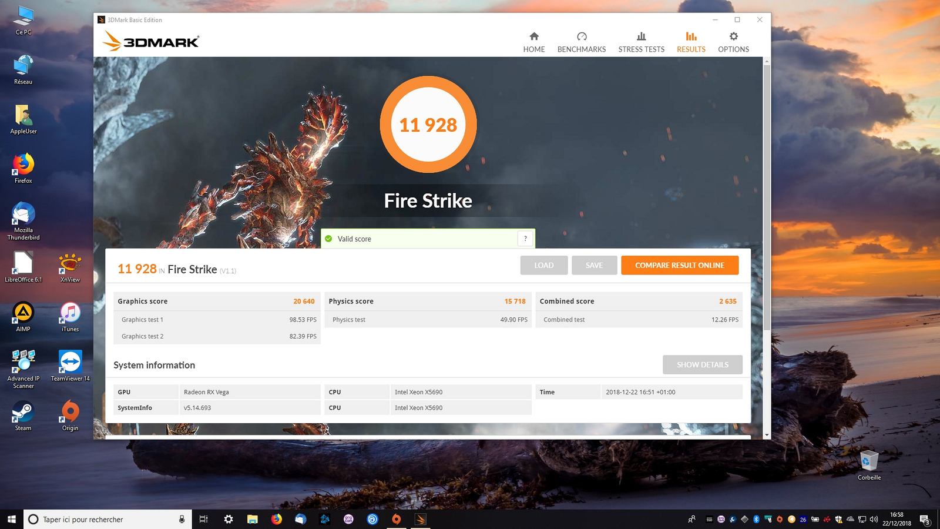Switch to the RESULTS section
Viewport: 940px width, 529px height.
coord(691,42)
